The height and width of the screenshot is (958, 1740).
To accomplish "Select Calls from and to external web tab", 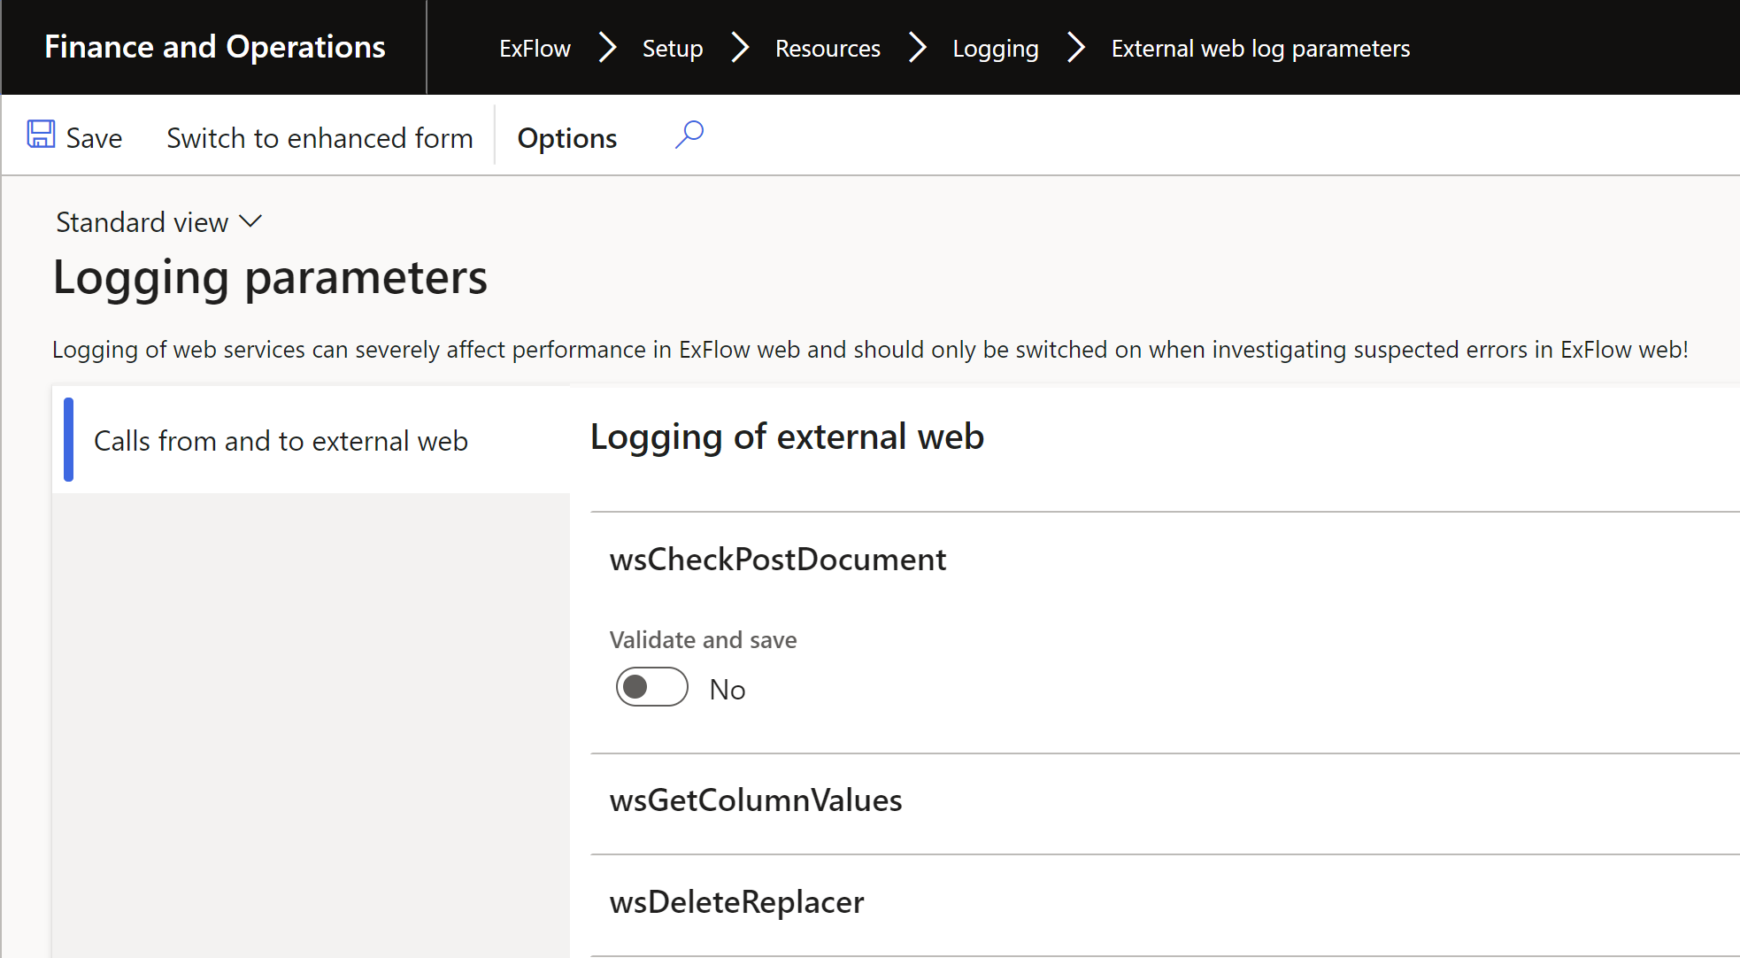I will (x=312, y=440).
